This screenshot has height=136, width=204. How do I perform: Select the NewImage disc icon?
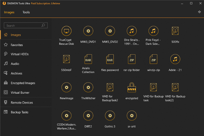click(66, 87)
